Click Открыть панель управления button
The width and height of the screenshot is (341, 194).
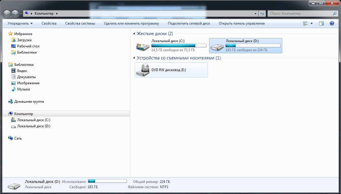(x=241, y=23)
